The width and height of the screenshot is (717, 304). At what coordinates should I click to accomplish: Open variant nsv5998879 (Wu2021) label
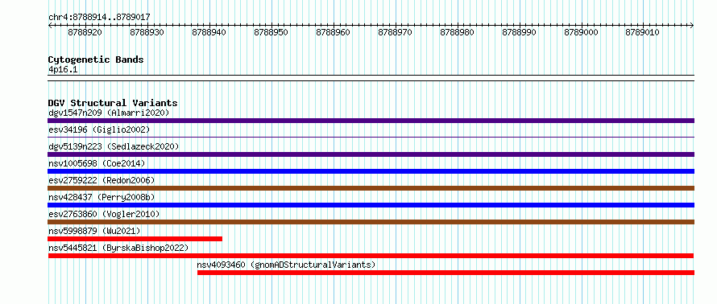(x=94, y=231)
